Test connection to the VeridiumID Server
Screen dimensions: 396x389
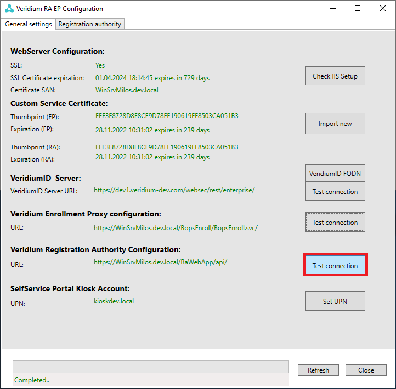pos(335,192)
